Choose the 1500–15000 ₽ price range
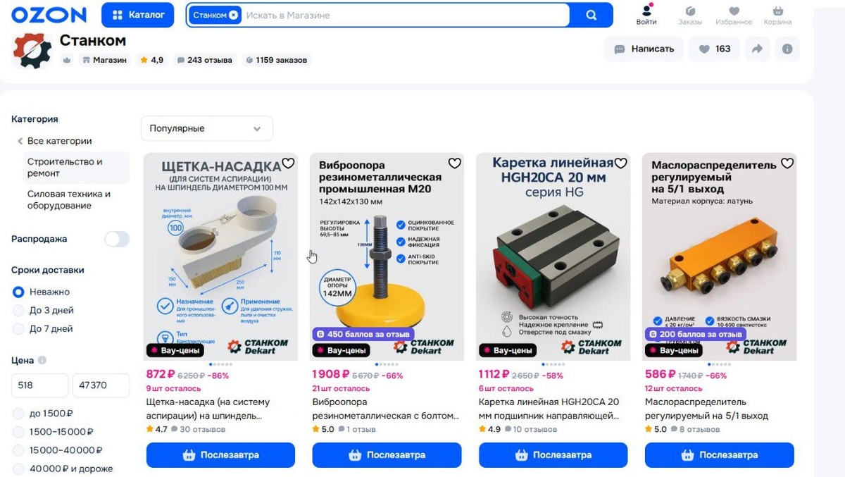The height and width of the screenshot is (477, 845). (18, 432)
